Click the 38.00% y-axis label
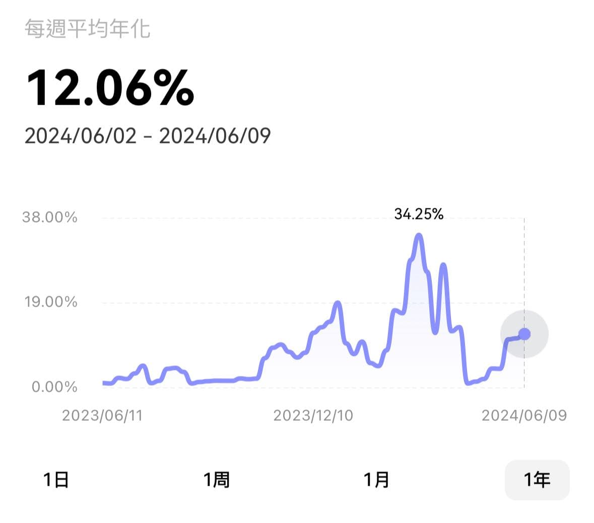The image size is (594, 523). 49,217
